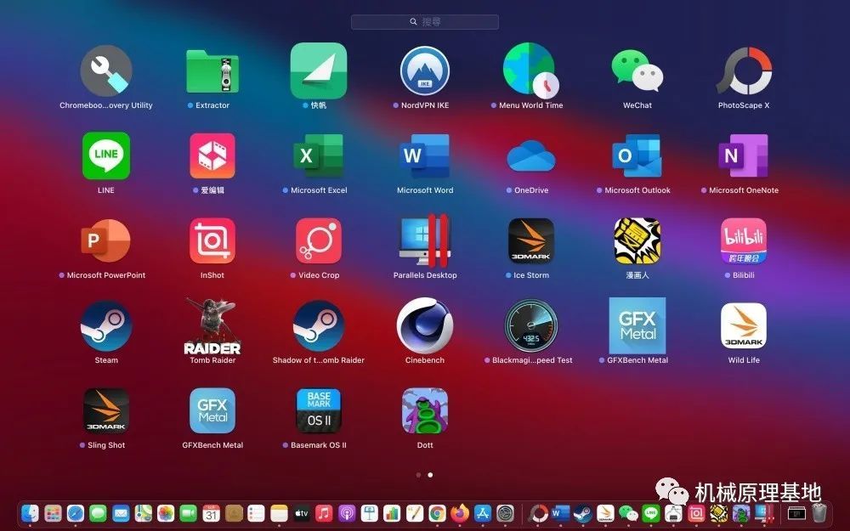Open Cinebench
The image size is (850, 531).
[425, 326]
